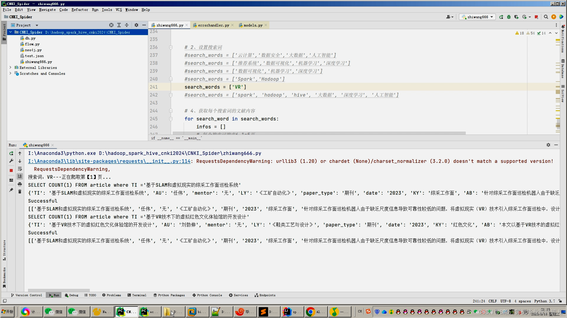This screenshot has height=318, width=567.
Task: Click the Run console horizontal scrollbar
Action: (58, 290)
